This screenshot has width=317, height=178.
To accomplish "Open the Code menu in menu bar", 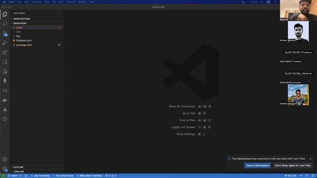I will pos(11,2).
